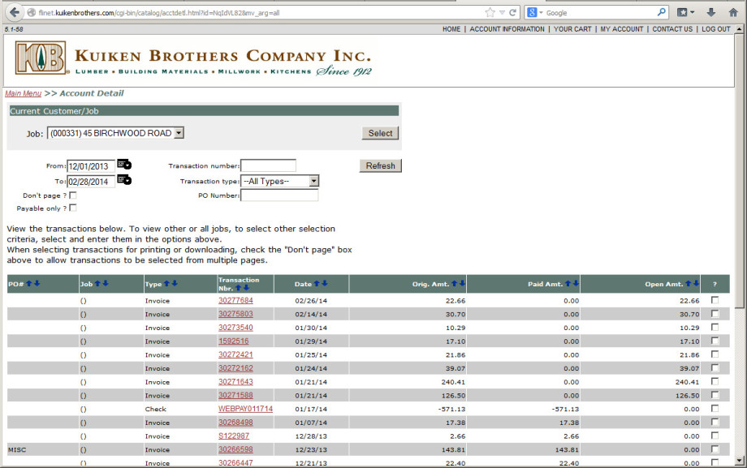Expand the search engine selector arrow
Image resolution: width=747 pixels, height=468 pixels.
coord(541,13)
